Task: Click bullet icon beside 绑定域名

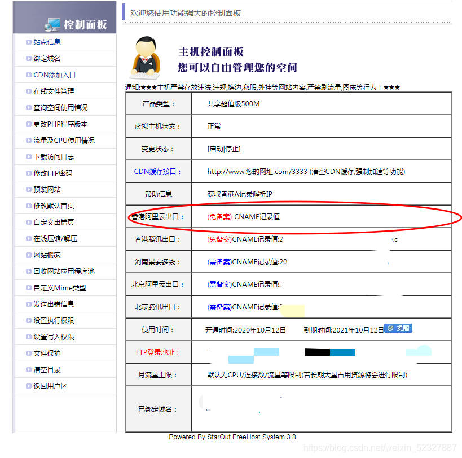Action: click(29, 59)
